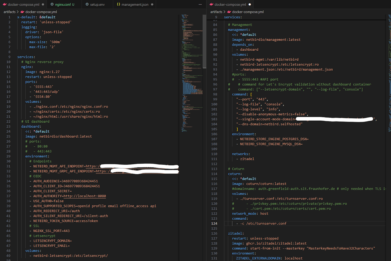Expand the artifacts breadcrumb in the left editor

(9, 12)
